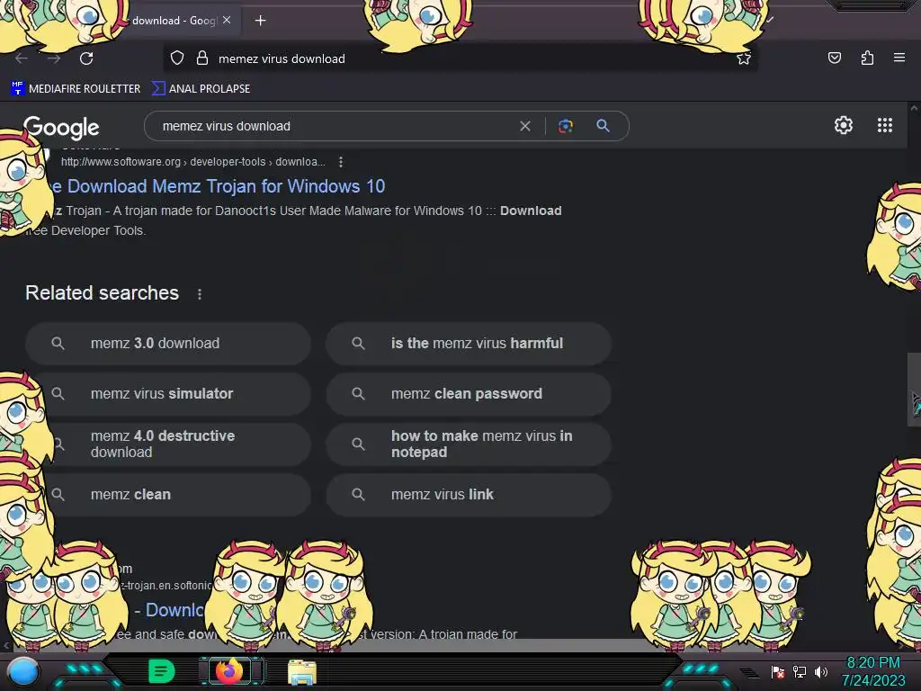Click the horizontal scrollbar at page bottom
This screenshot has width=921, height=691.
[452, 645]
